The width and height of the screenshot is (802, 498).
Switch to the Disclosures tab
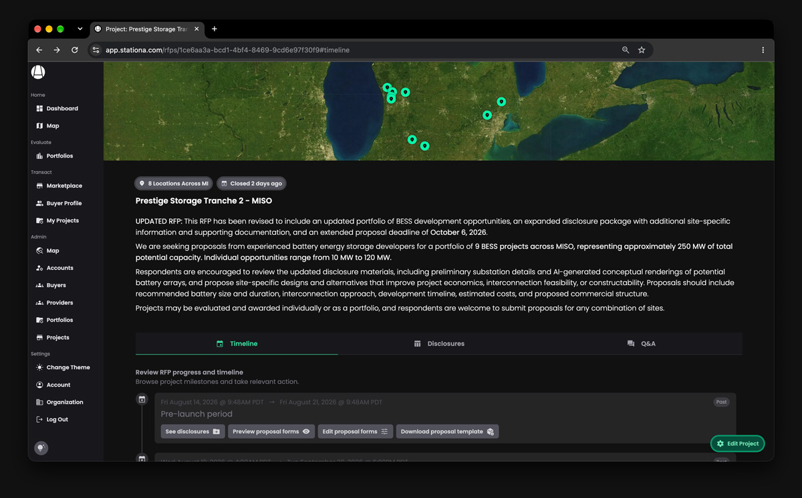tap(439, 344)
